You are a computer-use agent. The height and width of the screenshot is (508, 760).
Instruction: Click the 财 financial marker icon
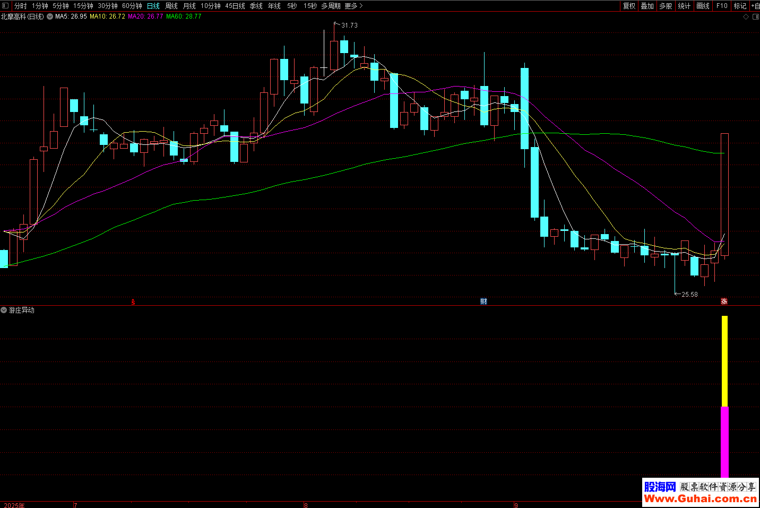pyautogui.click(x=483, y=302)
